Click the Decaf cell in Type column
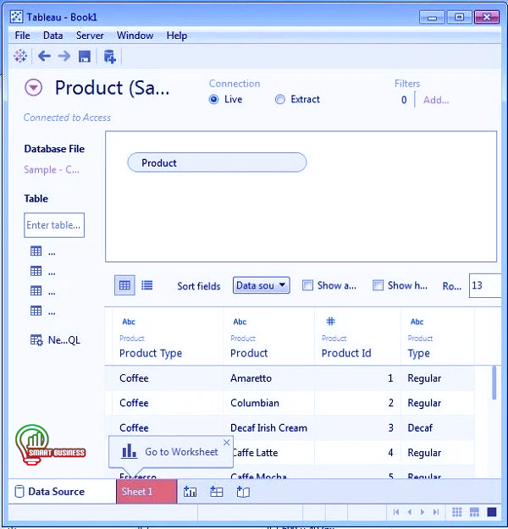 (420, 427)
